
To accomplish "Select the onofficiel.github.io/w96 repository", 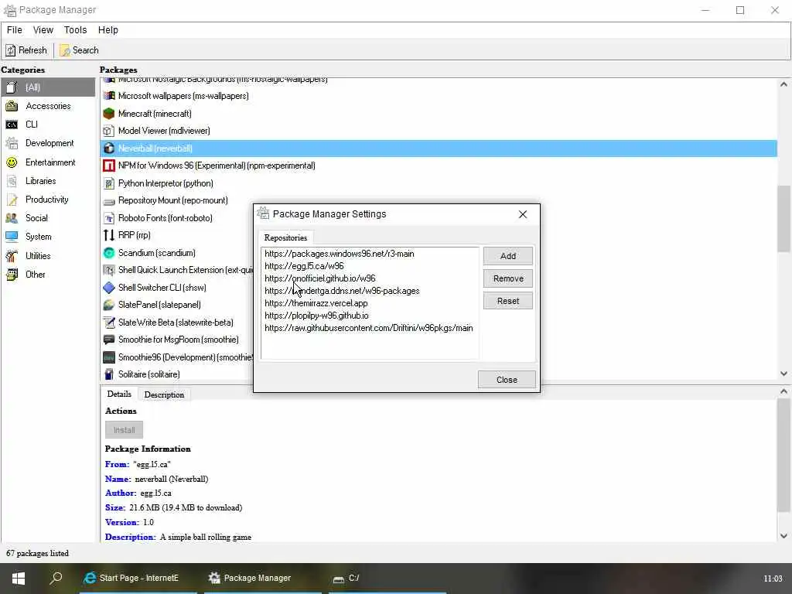I will (370, 278).
